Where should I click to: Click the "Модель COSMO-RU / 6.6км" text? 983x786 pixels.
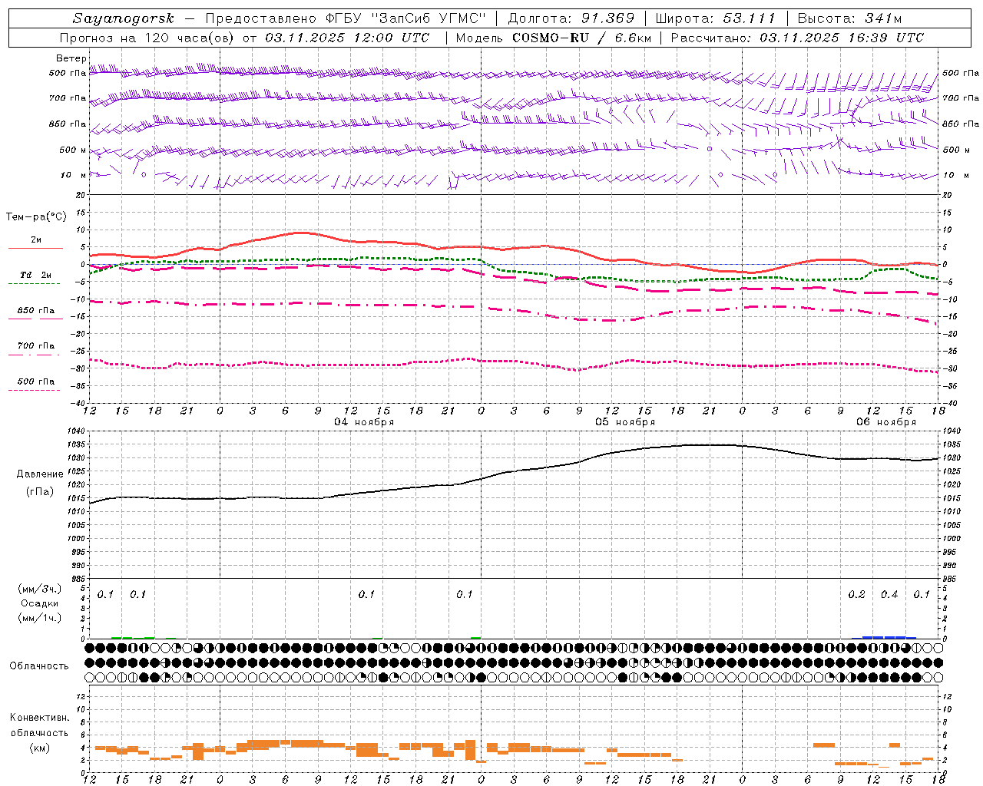[x=553, y=38]
